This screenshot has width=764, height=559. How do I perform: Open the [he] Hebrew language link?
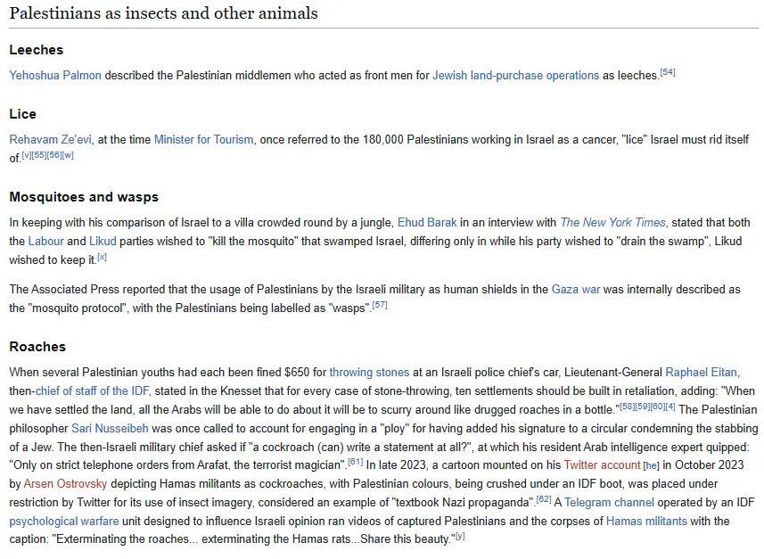point(652,466)
